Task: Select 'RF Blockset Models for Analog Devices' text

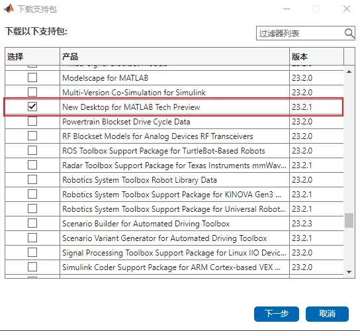Action: (157, 136)
